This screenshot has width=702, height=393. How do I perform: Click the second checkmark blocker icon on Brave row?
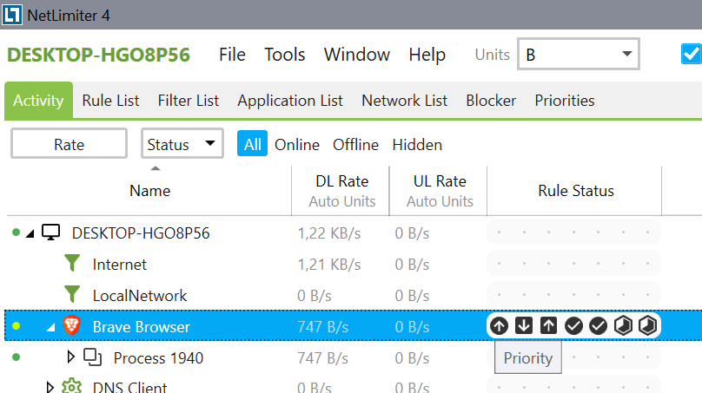coord(598,326)
